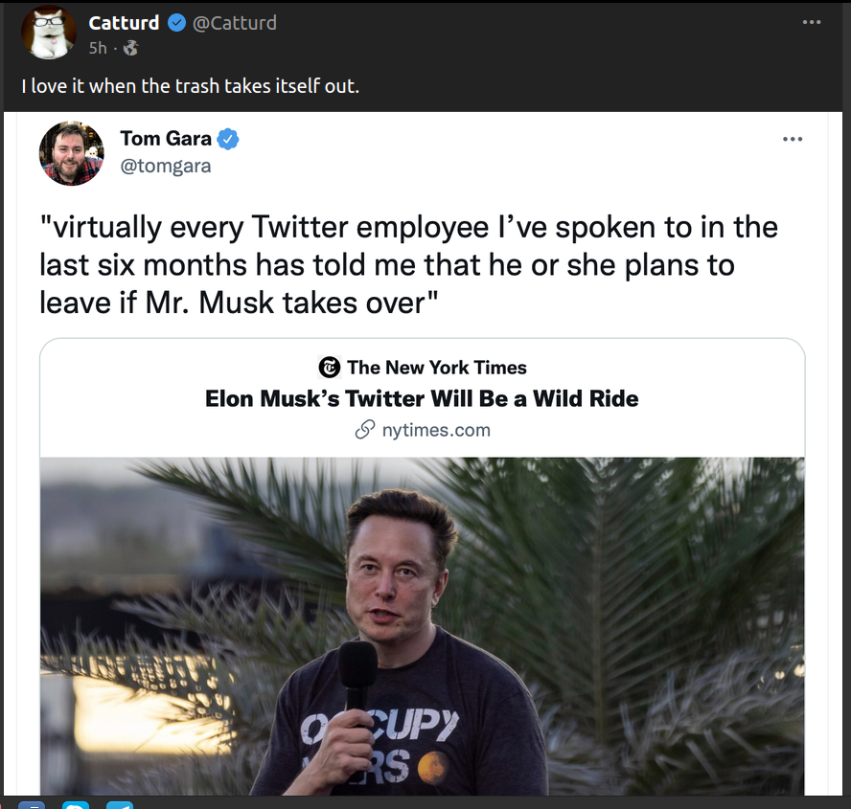Open the Telegram icon in the taskbar
Screen dimensions: 851x809
[120, 805]
